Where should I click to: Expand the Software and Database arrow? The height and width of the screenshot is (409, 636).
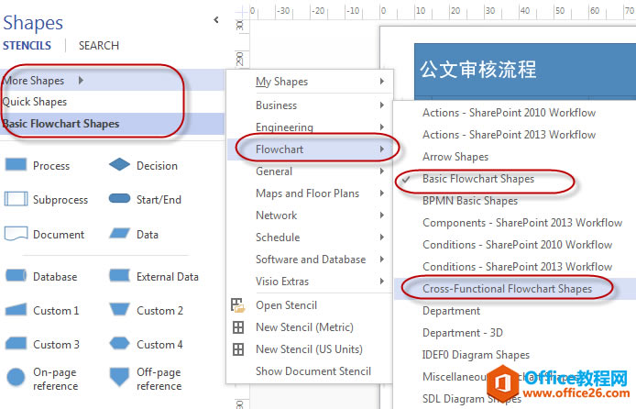tap(381, 259)
